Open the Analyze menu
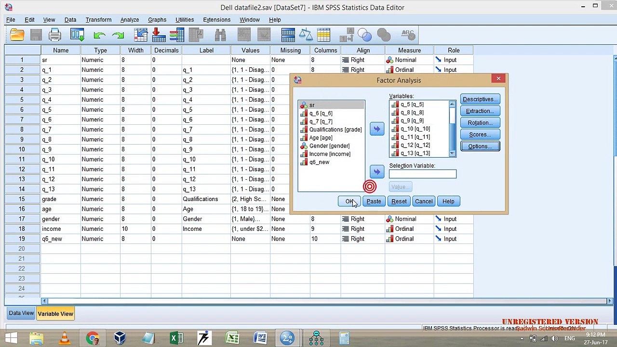 [130, 20]
